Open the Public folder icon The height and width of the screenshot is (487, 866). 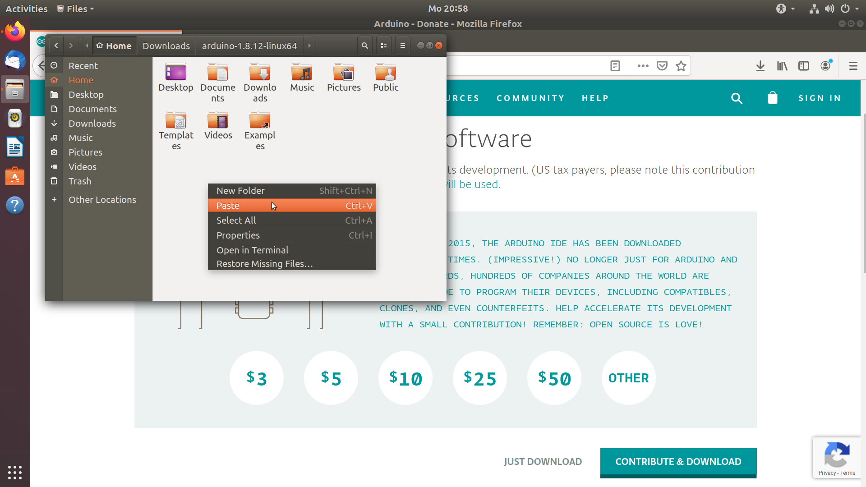386,72
